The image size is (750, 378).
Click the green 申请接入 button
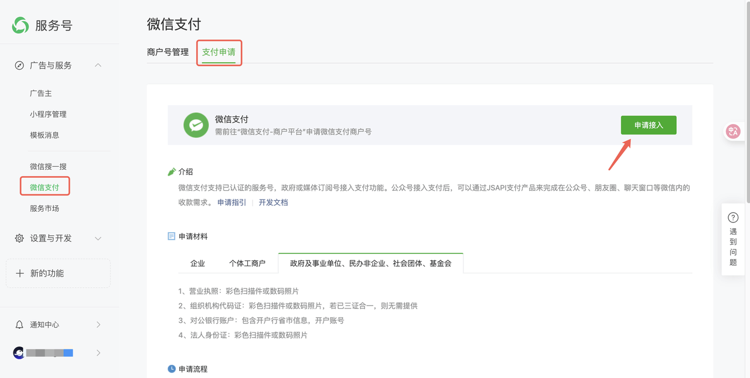pos(649,125)
